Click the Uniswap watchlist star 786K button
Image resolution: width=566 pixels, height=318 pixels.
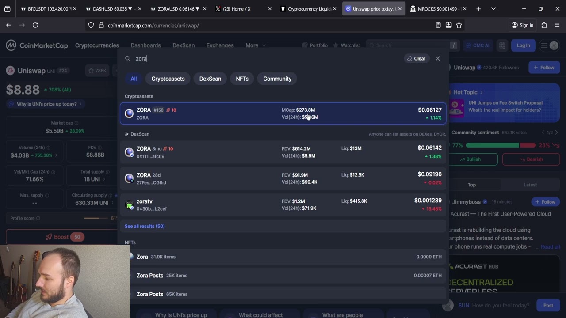97,71
